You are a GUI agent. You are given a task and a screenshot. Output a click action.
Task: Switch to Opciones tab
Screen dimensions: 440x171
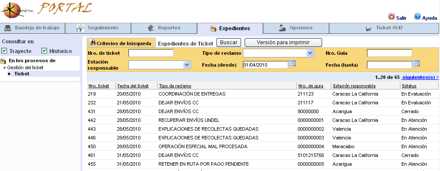click(x=296, y=28)
